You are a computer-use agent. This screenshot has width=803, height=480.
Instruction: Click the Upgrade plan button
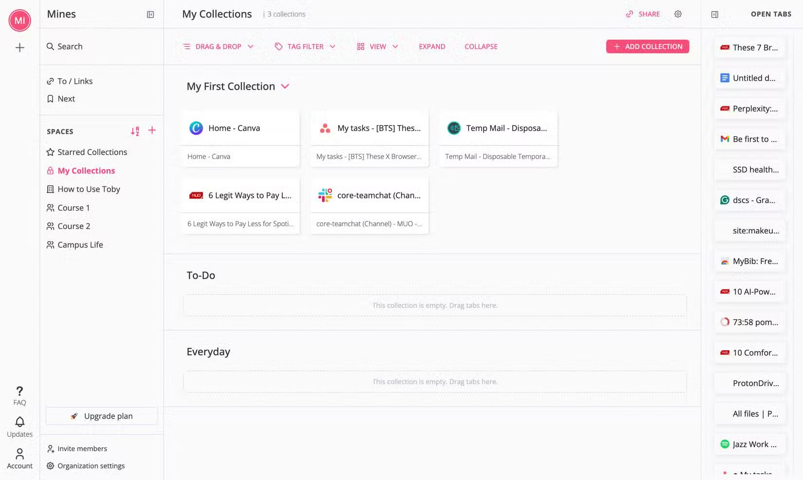pyautogui.click(x=101, y=416)
